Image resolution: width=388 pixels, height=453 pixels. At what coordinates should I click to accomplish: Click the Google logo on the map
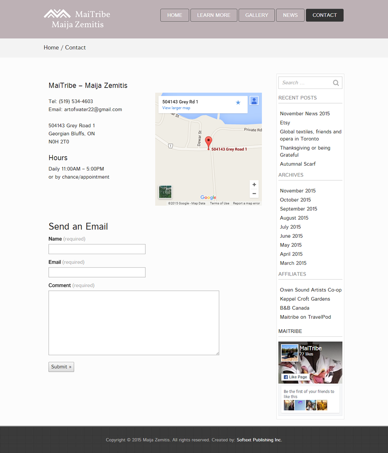pos(208,197)
